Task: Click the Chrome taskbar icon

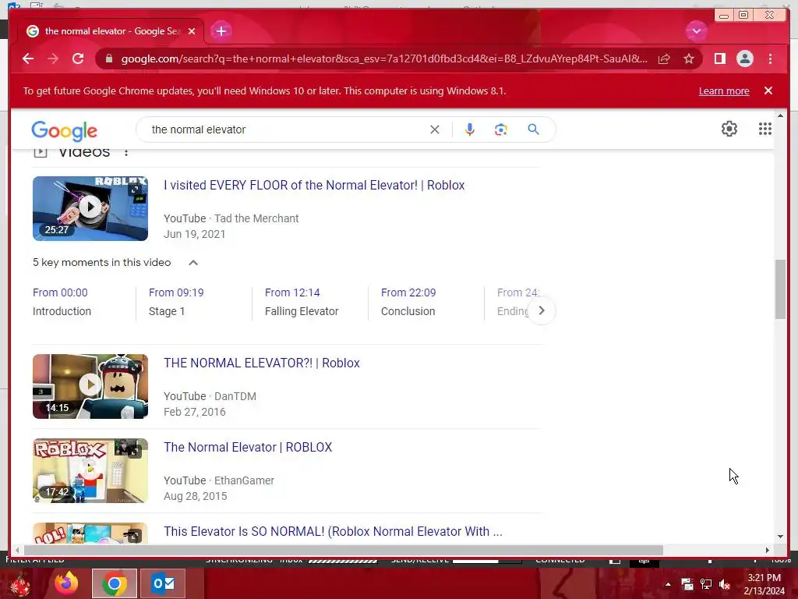Action: (115, 583)
